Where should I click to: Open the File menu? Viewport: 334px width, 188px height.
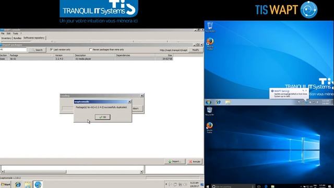tap(3, 33)
